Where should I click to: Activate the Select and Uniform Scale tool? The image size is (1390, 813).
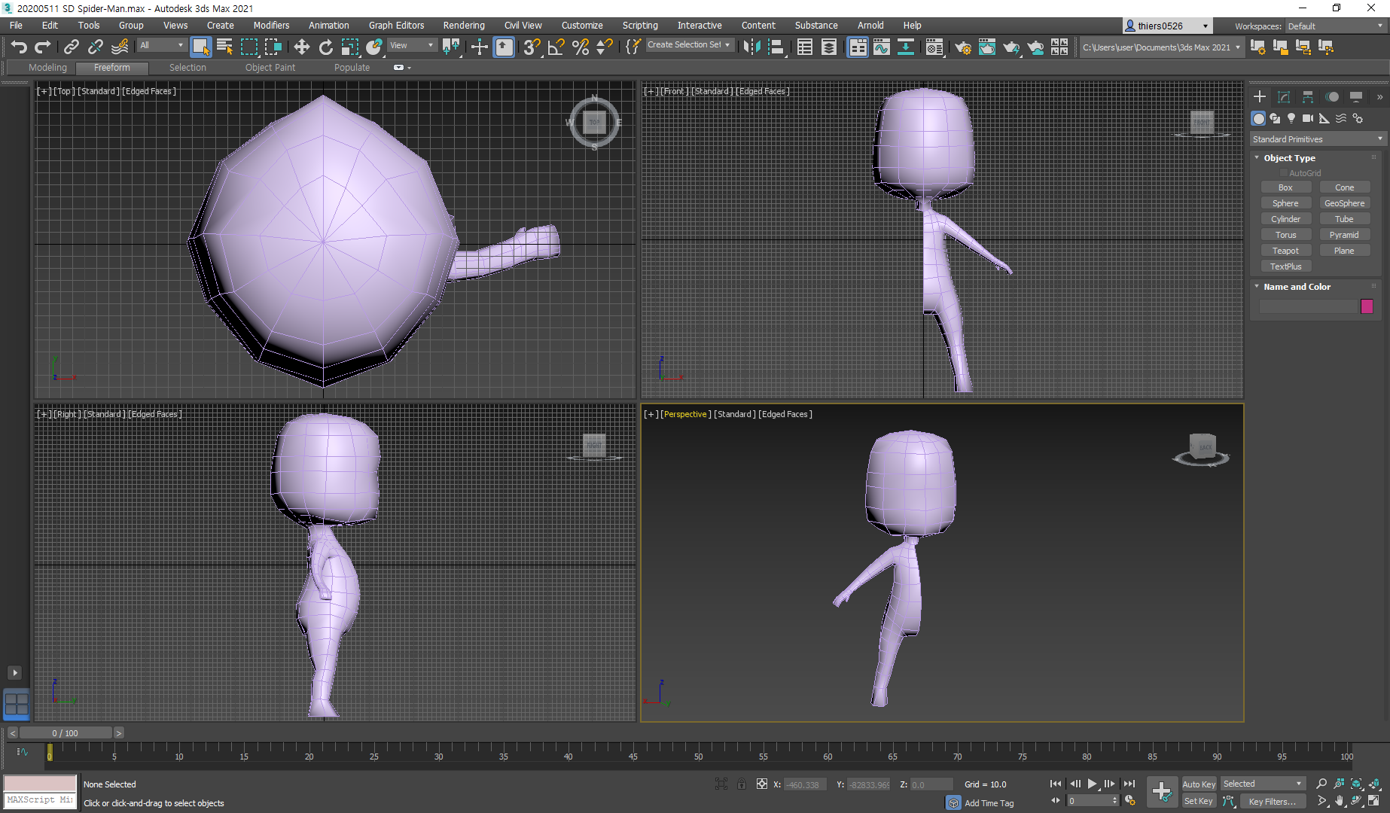350,47
